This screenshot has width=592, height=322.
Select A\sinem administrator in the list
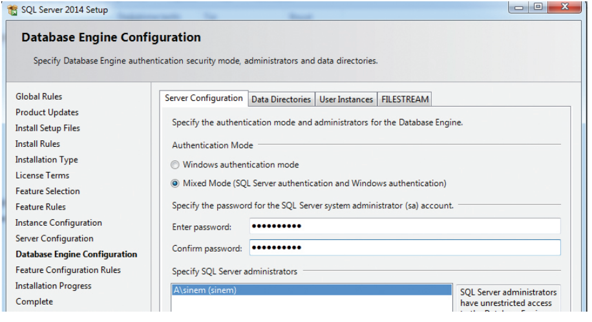pyautogui.click(x=312, y=290)
